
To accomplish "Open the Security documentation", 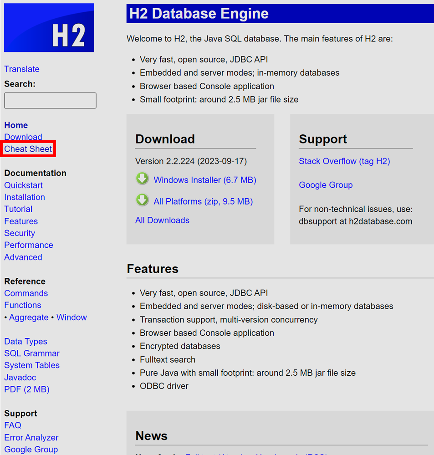I will coord(20,233).
